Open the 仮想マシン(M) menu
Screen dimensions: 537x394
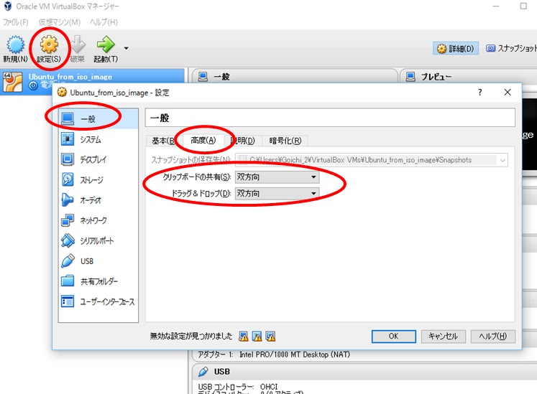click(x=59, y=22)
